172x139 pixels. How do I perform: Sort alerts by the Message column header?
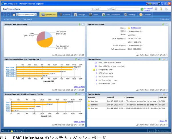pos(142,97)
